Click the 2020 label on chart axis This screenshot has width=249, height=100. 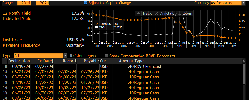pos(179,46)
